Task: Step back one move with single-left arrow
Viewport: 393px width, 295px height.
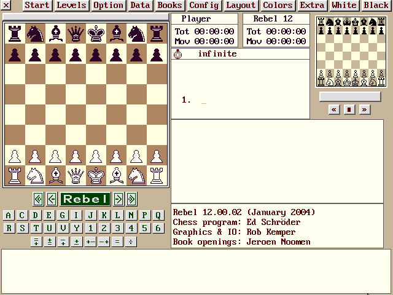Action: pos(52,199)
